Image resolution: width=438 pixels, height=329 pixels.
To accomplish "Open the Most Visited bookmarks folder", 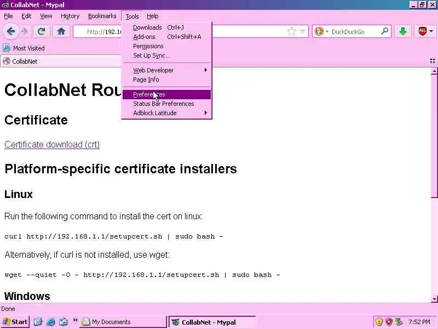I will point(24,48).
